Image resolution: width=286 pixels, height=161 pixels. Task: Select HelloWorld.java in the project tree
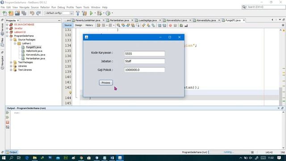[34, 51]
